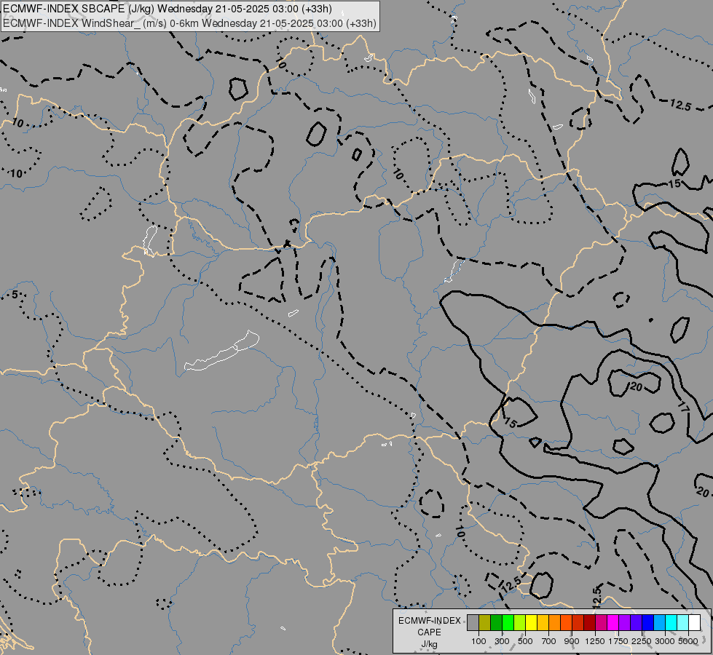Click the SBCAPE title line
This screenshot has height=655, width=713.
[x=168, y=9]
